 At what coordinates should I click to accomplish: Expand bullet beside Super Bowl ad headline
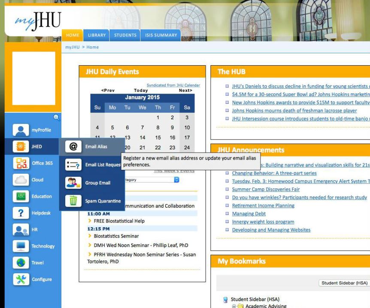[227, 94]
